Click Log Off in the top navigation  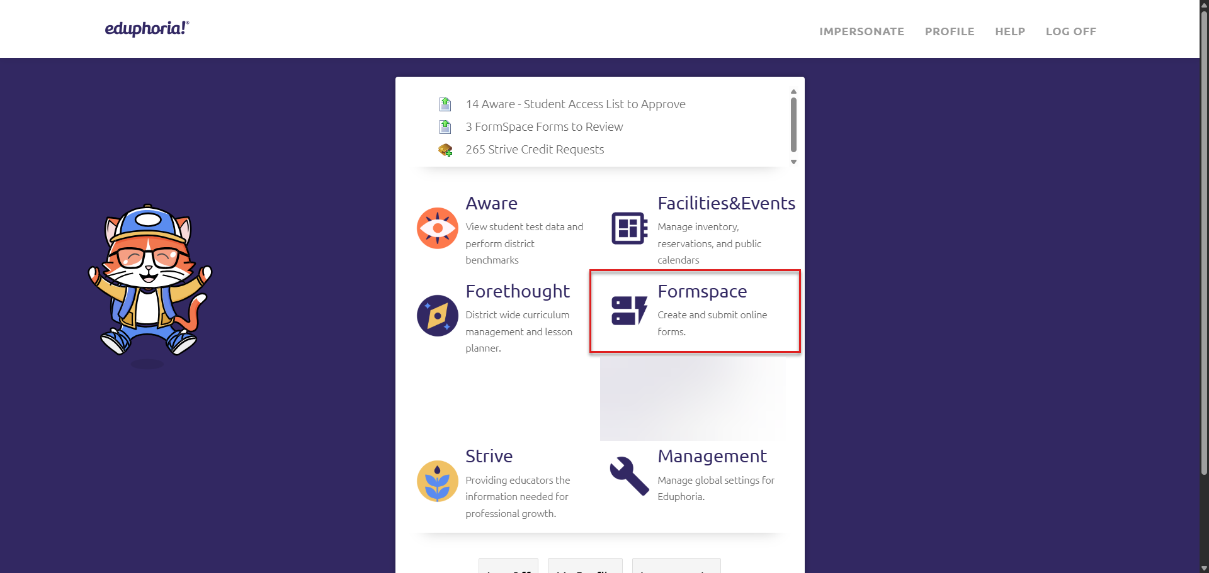point(1070,31)
